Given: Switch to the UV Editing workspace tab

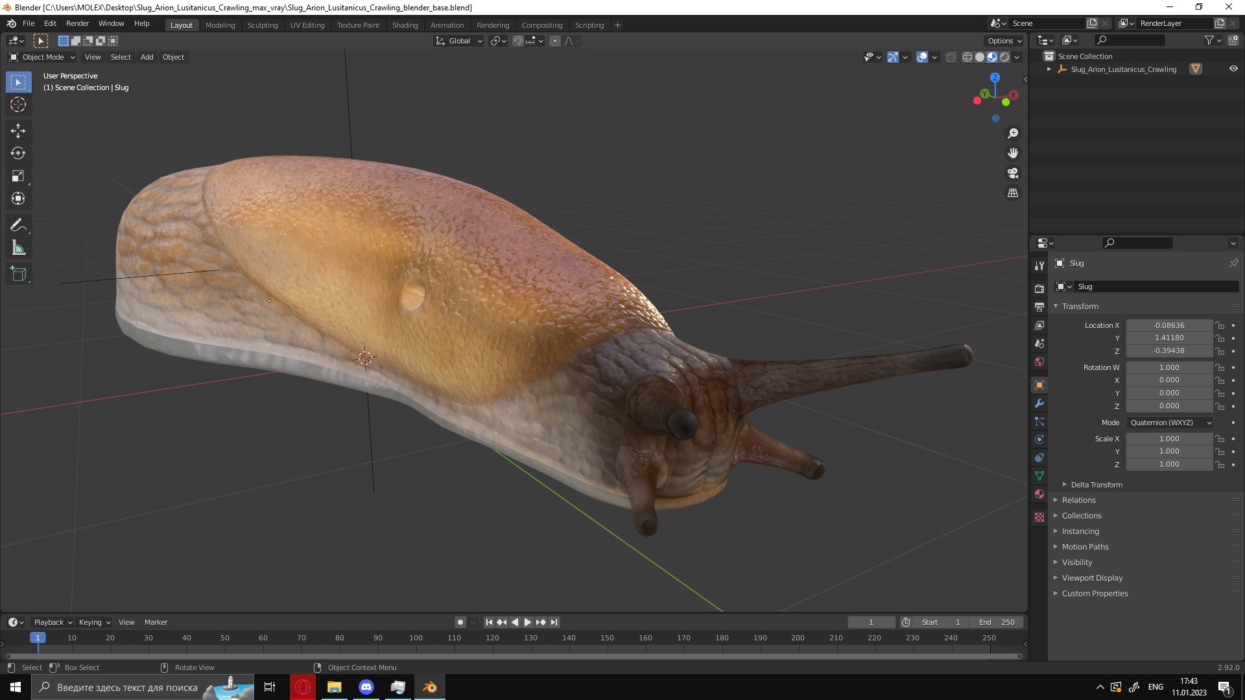Looking at the screenshot, I should pyautogui.click(x=307, y=25).
